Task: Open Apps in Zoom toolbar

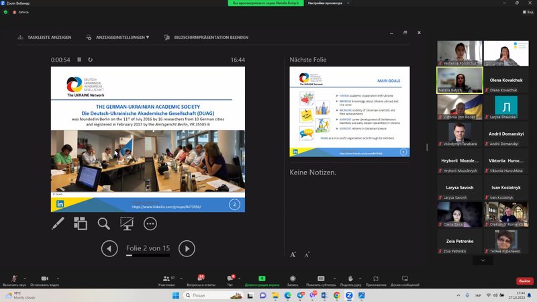Action: pos(376,281)
